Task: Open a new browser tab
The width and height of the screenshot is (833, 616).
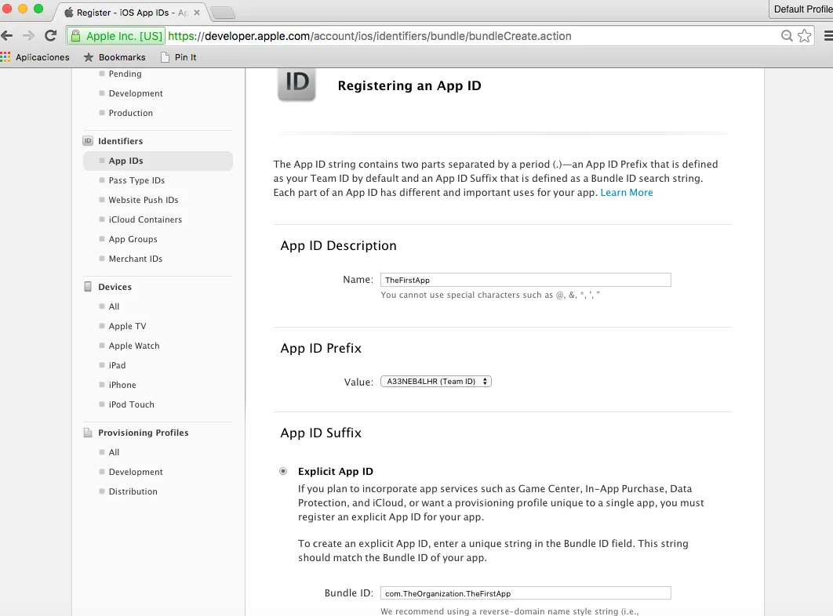Action: [x=223, y=13]
